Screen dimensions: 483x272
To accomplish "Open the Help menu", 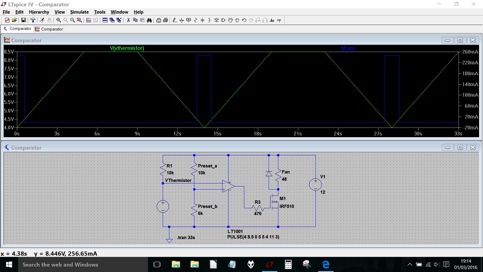I will pyautogui.click(x=138, y=12).
